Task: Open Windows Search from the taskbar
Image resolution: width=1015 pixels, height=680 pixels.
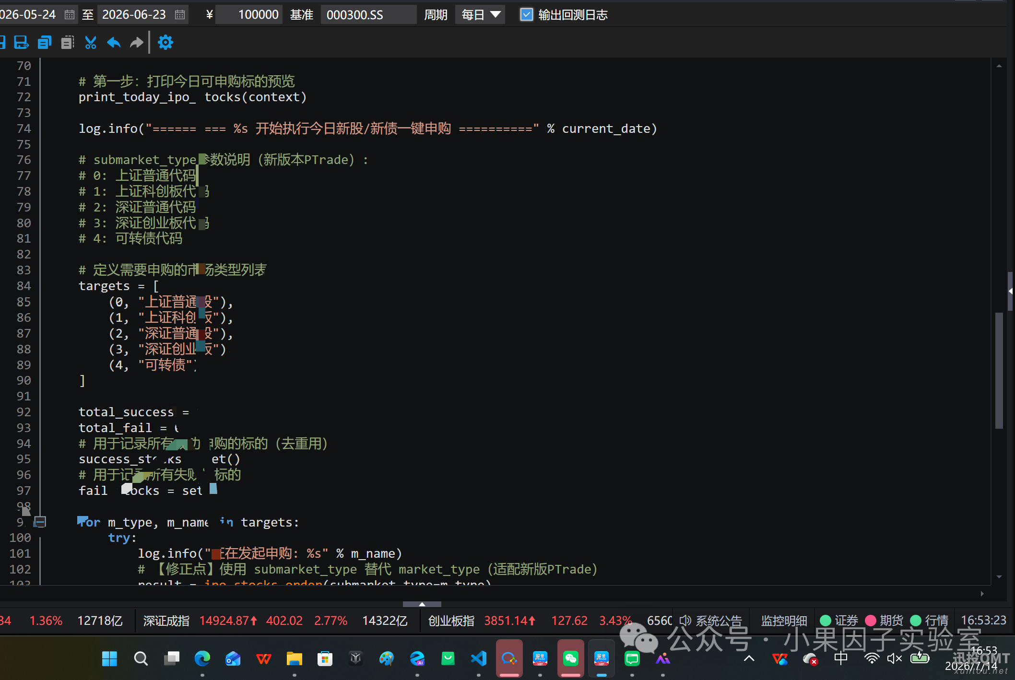Action: coord(141,658)
